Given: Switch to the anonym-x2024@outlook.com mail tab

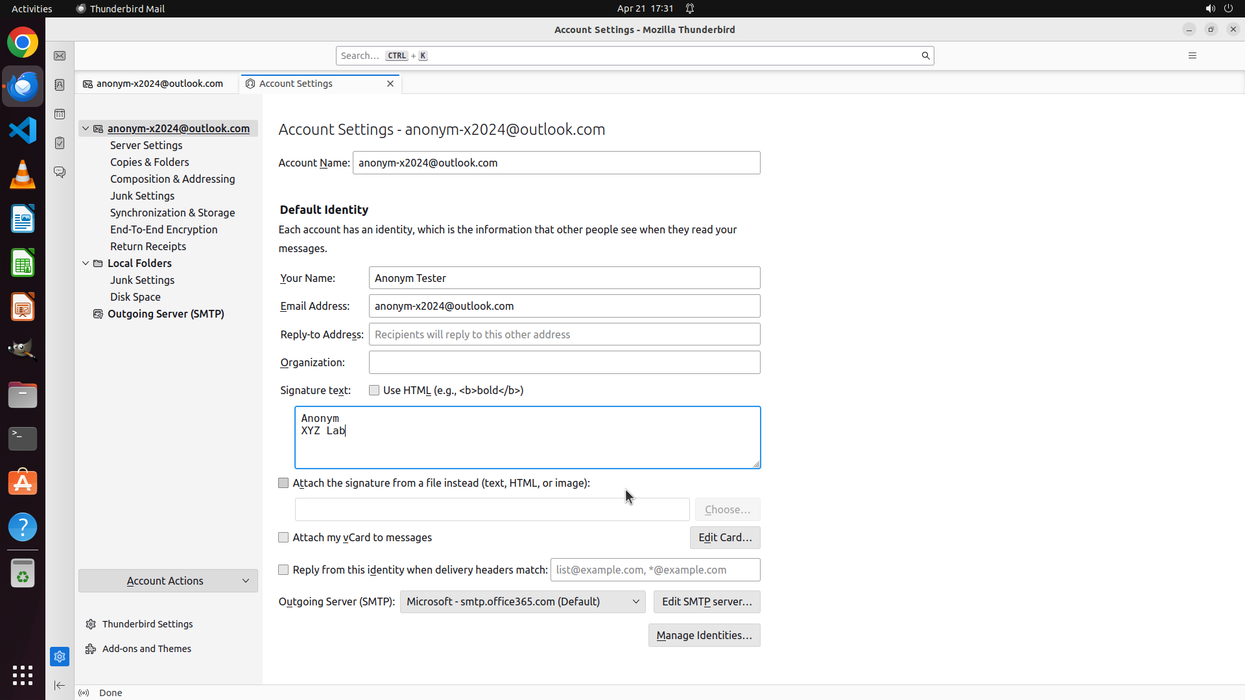Looking at the screenshot, I should [x=159, y=84].
